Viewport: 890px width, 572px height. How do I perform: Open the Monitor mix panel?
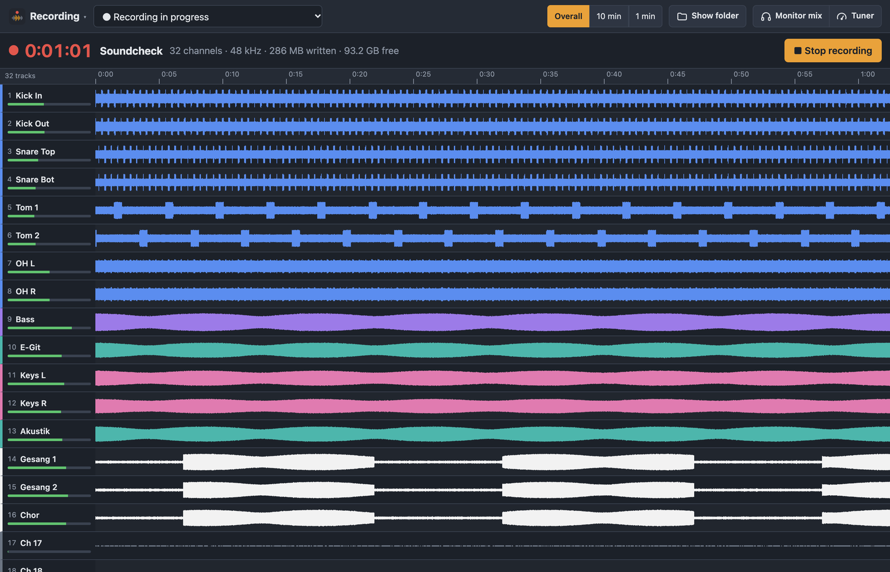click(x=791, y=16)
